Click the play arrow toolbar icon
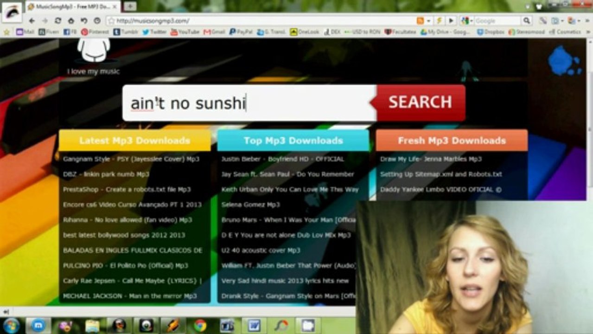Screen dimensions: 593x334 point(451,21)
